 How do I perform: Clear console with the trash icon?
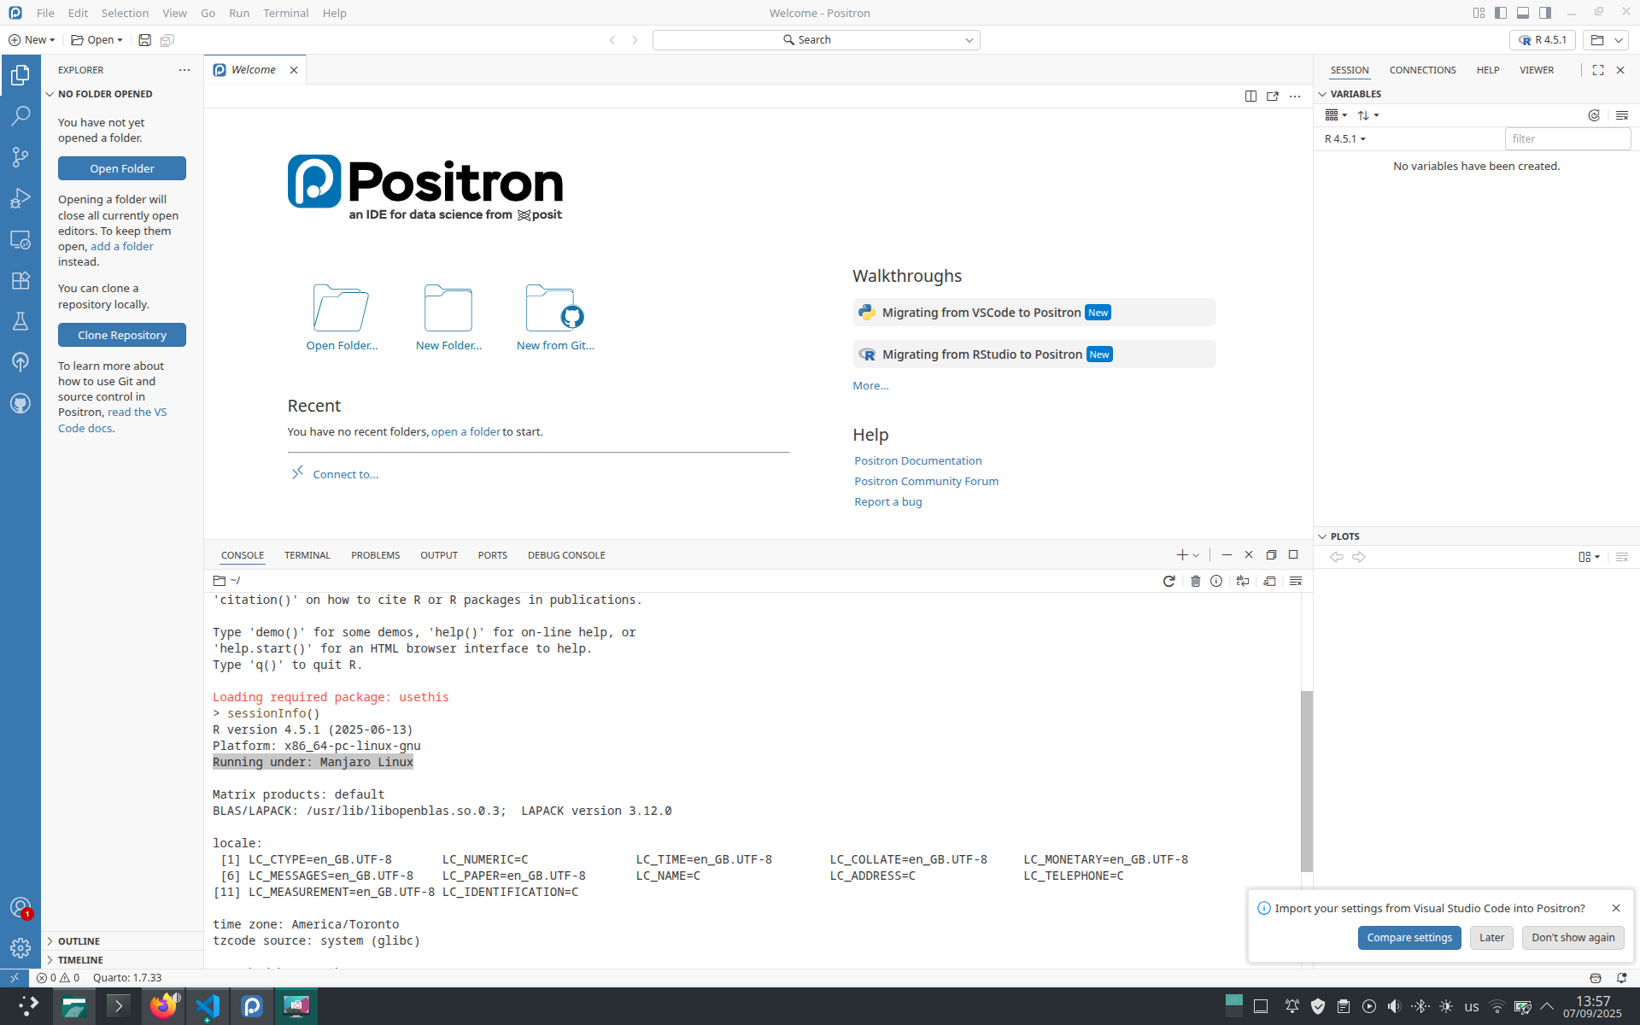(x=1195, y=581)
